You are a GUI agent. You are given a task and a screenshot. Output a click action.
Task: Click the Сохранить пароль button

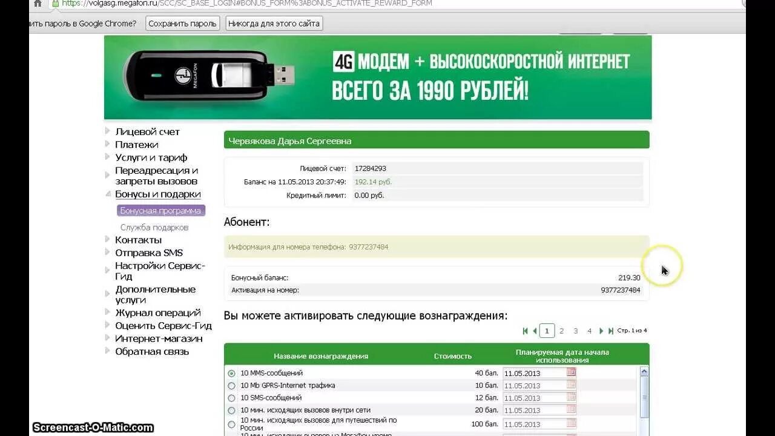(x=182, y=24)
